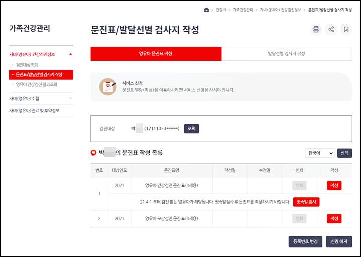Image resolution: width=361 pixels, height=257 pixels.
Task: Click the 선택 button next to language
Action: point(344,153)
